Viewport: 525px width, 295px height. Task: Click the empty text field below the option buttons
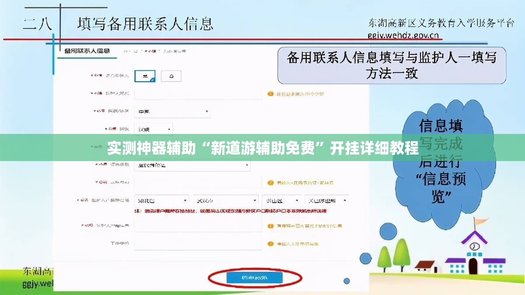coord(198,94)
